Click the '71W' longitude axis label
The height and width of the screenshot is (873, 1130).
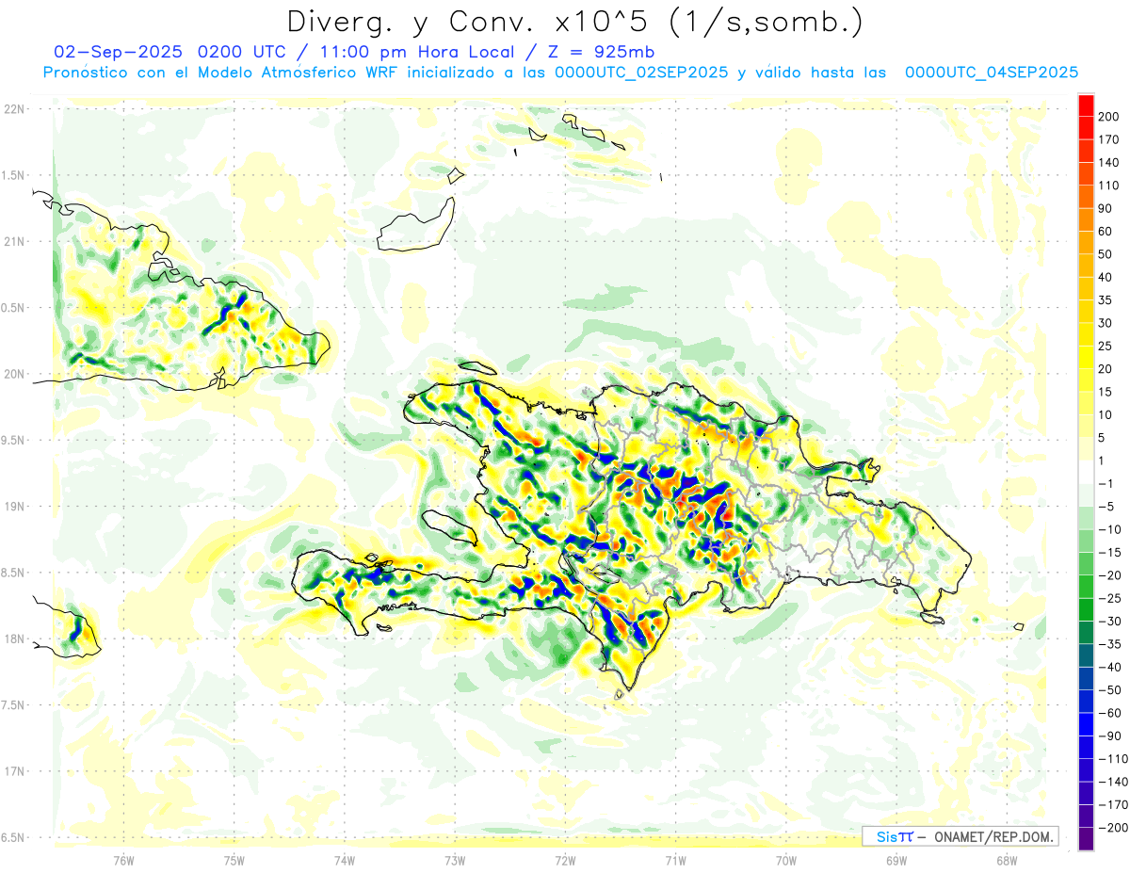(675, 861)
